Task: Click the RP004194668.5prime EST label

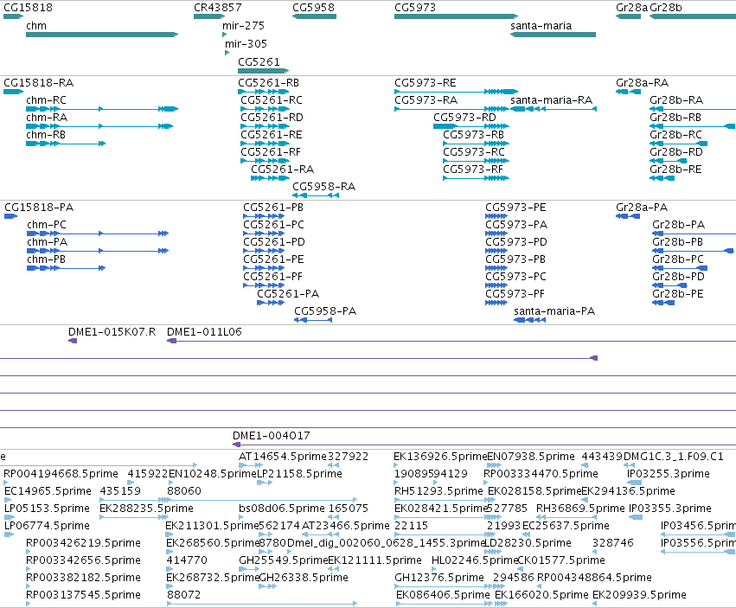Action: click(x=61, y=474)
